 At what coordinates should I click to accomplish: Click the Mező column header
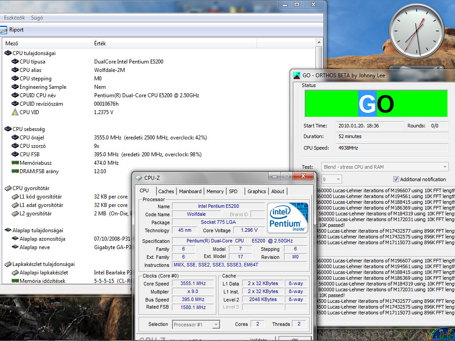(47, 44)
